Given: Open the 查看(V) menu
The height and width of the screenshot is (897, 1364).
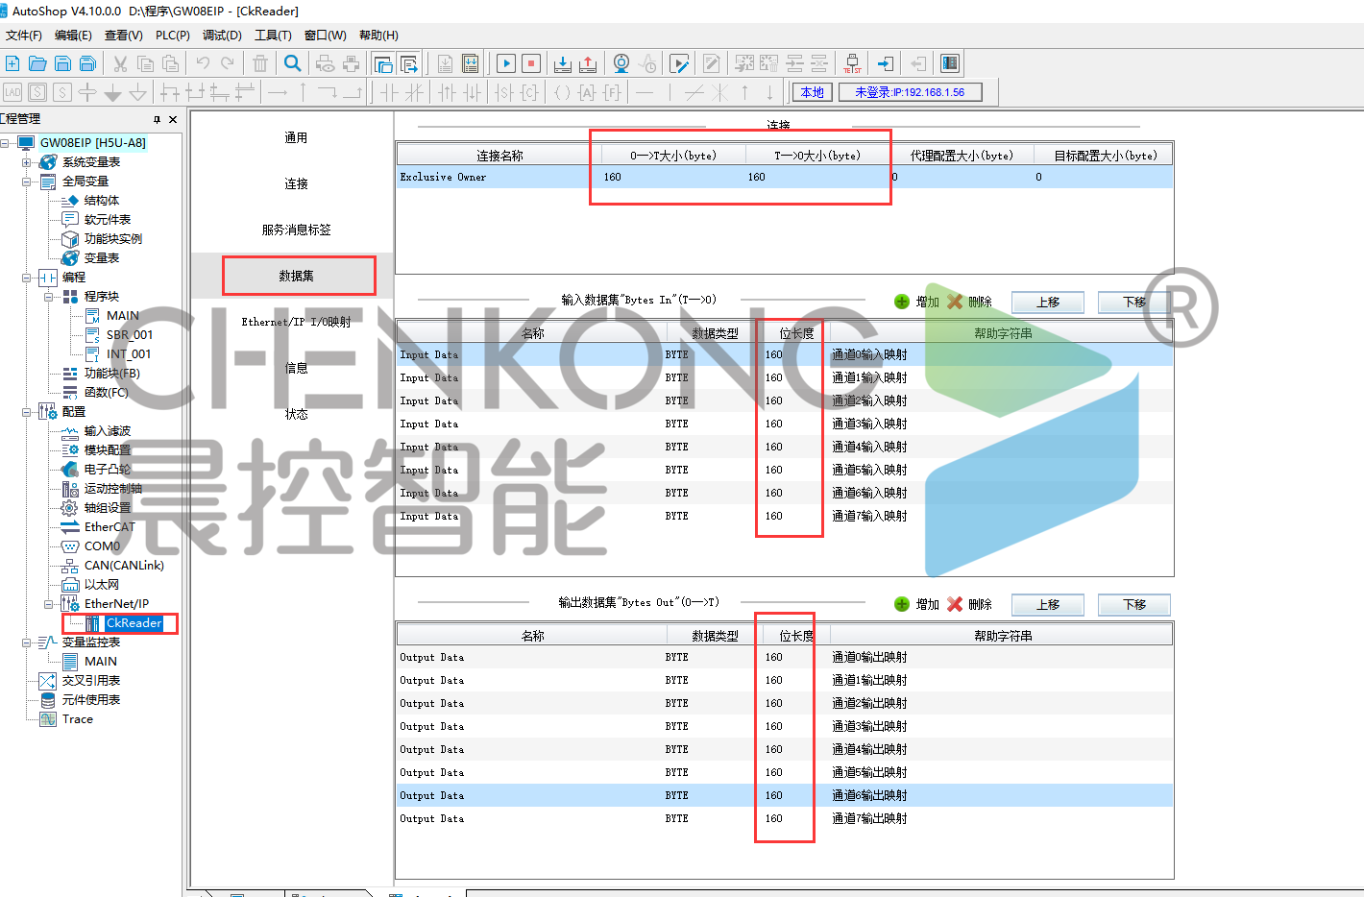Looking at the screenshot, I should click(124, 36).
